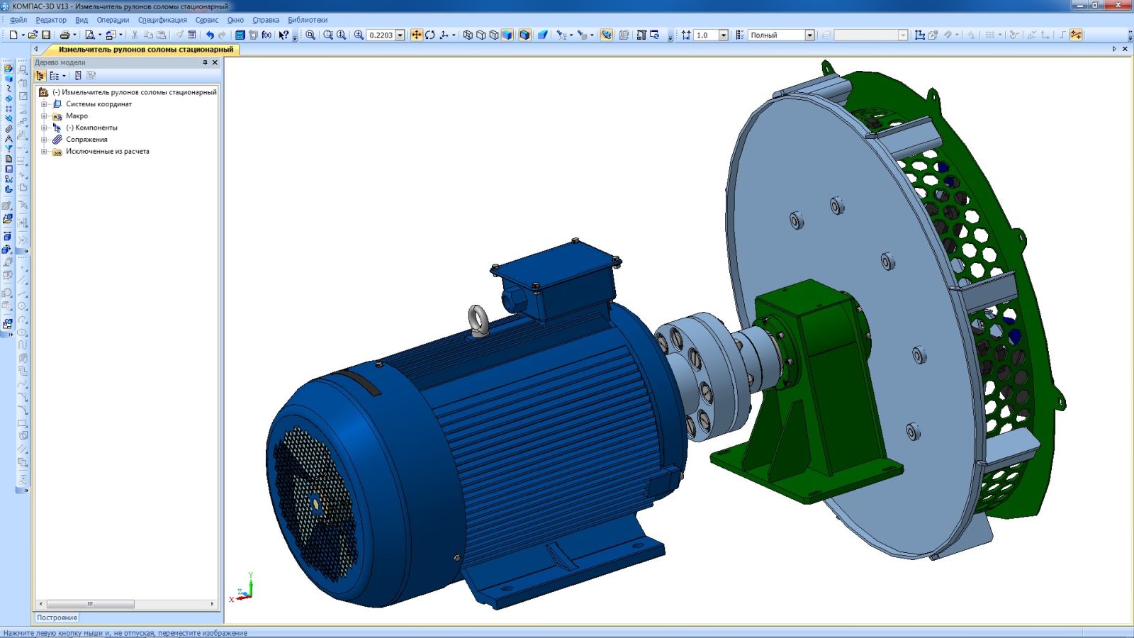This screenshot has height=638, width=1134.
Task: Click the Open file folder icon
Action: [x=33, y=35]
